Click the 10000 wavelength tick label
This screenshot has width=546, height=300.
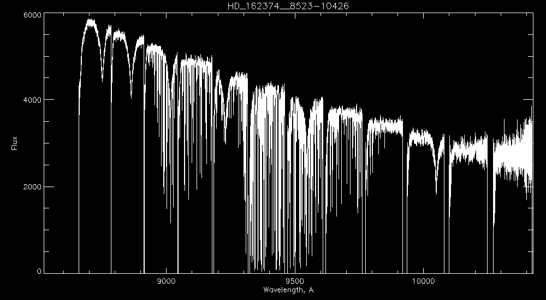point(424,281)
